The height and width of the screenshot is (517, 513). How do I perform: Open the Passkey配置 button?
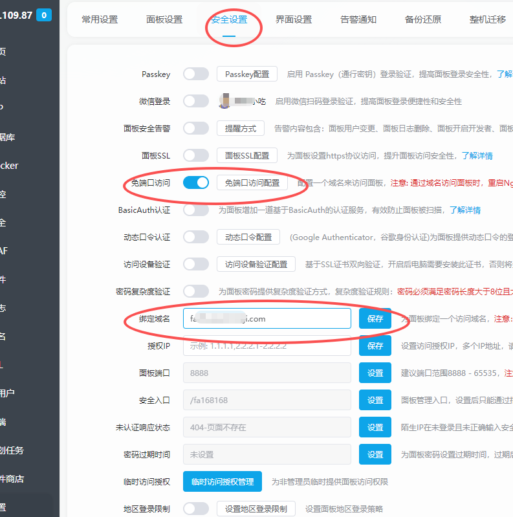click(x=247, y=74)
